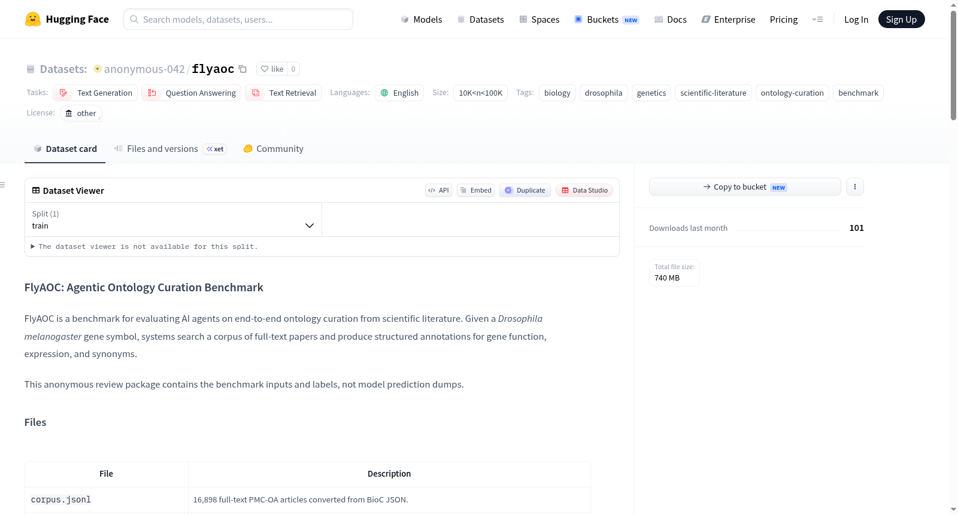Open the Files and versions tab
958x515 pixels.
[x=170, y=149]
